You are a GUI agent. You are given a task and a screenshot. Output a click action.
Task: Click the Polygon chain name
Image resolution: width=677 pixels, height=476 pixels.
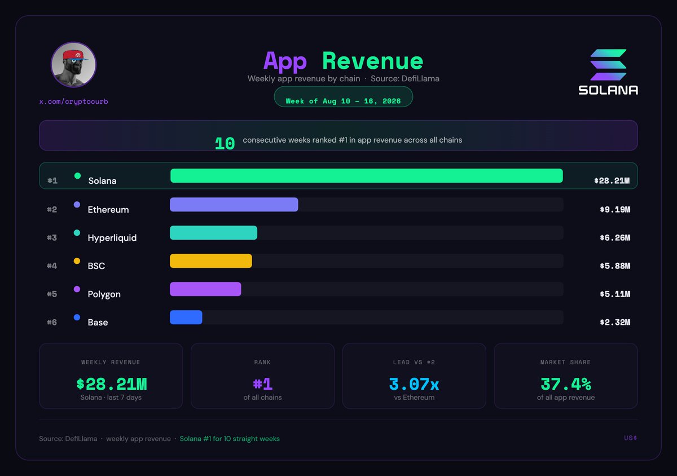tap(104, 294)
